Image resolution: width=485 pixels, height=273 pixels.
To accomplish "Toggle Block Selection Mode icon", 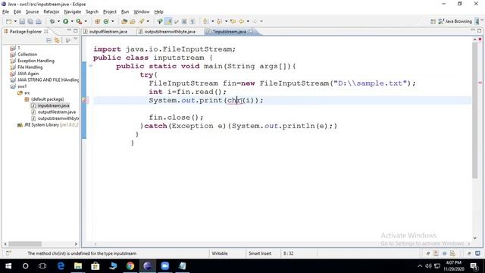I will click(x=184, y=21).
